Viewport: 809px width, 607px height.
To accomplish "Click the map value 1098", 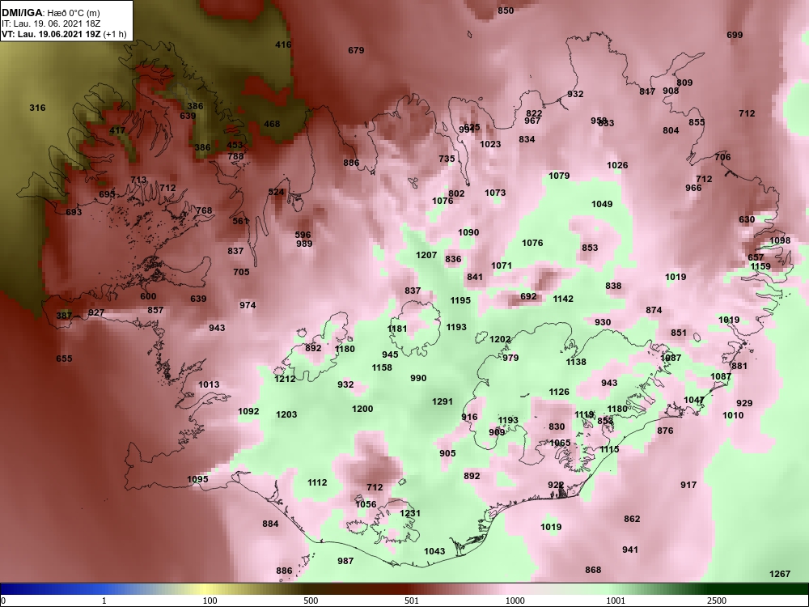I will tap(780, 240).
